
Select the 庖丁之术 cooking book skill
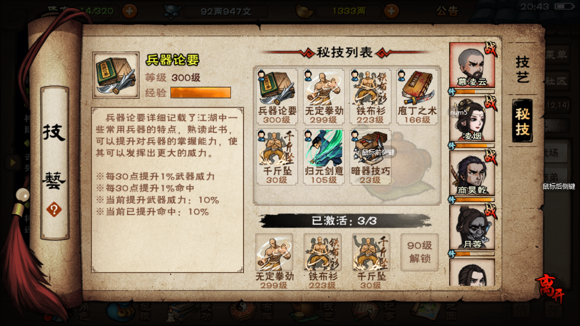[417, 96]
